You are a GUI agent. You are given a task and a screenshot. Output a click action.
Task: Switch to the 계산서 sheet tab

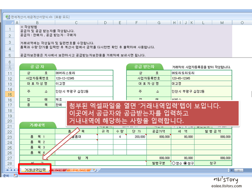click(x=58, y=170)
